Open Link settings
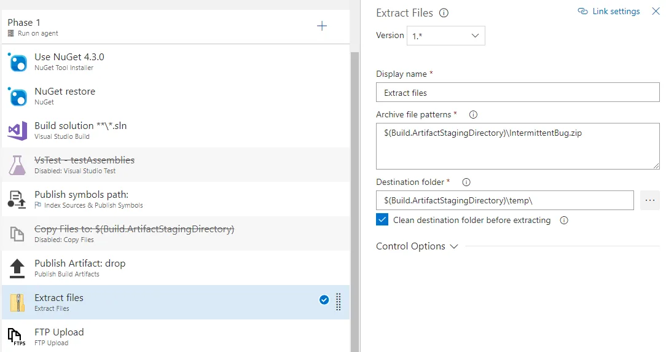 click(x=609, y=12)
